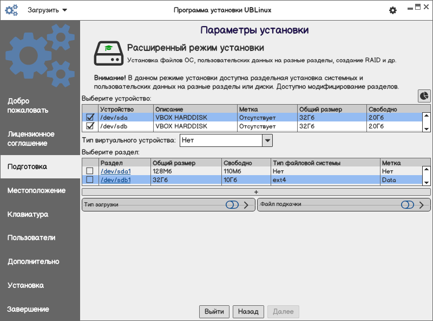This screenshot has width=433, height=321.
Task: Switch to the «Пользователи» sidebar step
Action: 31,237
